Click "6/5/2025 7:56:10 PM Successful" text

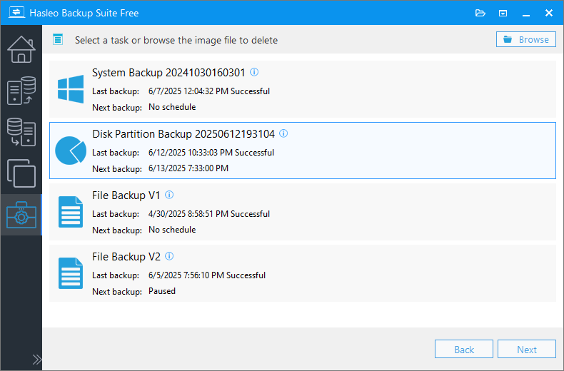(207, 275)
